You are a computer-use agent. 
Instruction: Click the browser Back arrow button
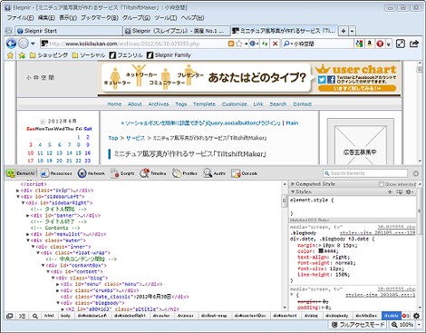click(11, 44)
